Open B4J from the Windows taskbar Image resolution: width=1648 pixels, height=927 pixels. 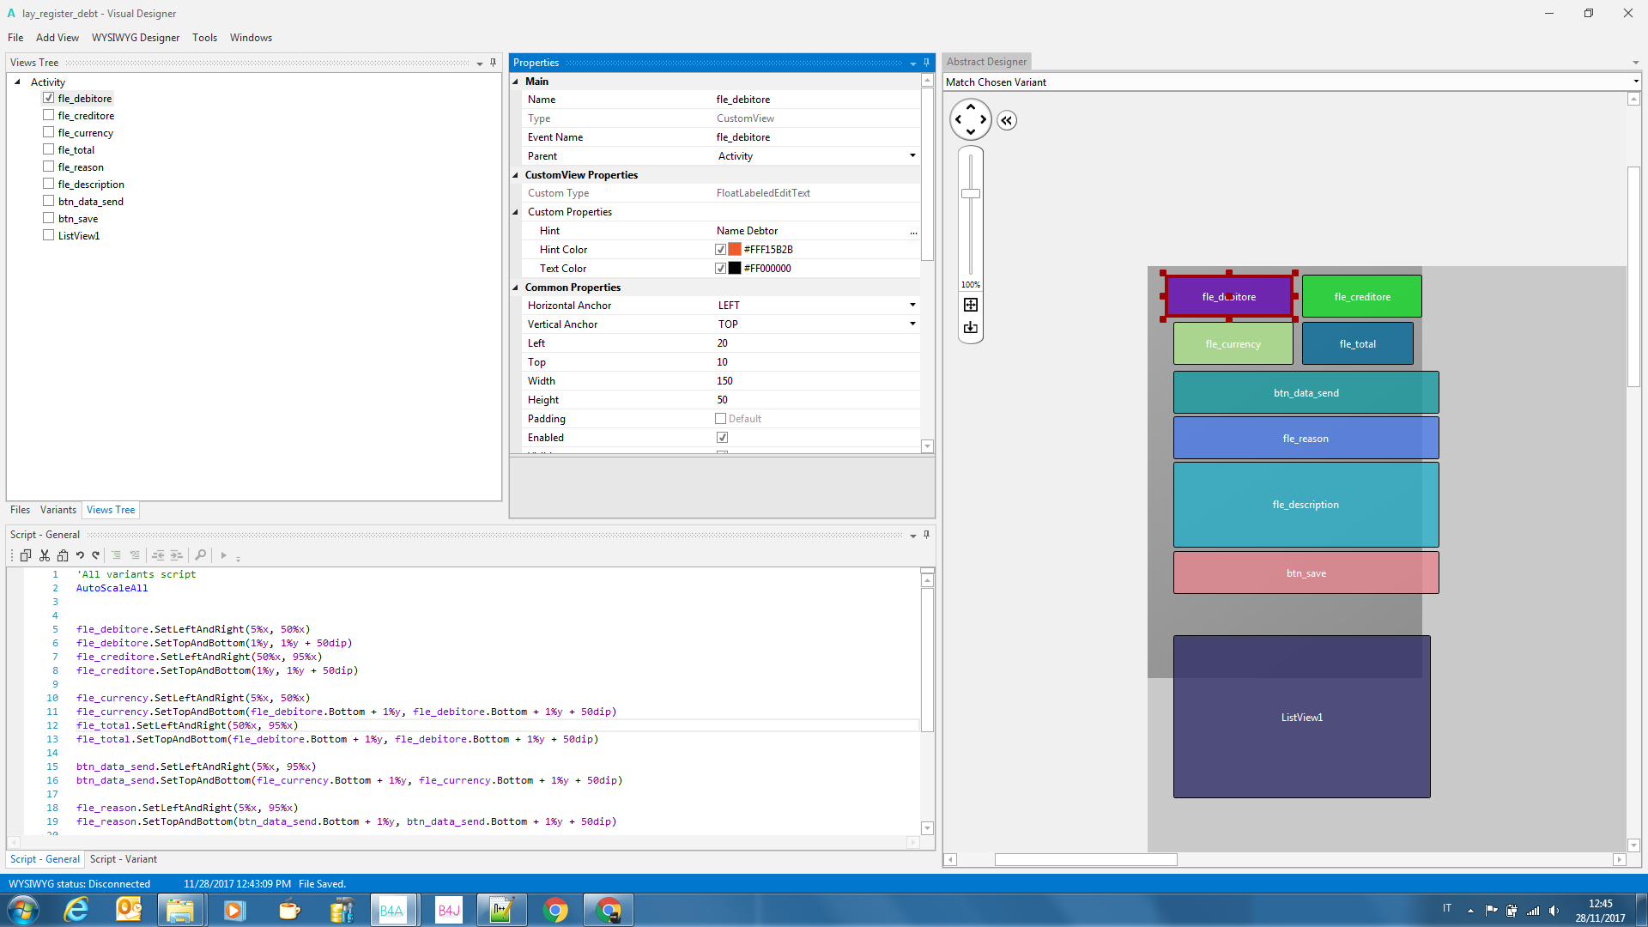[449, 910]
